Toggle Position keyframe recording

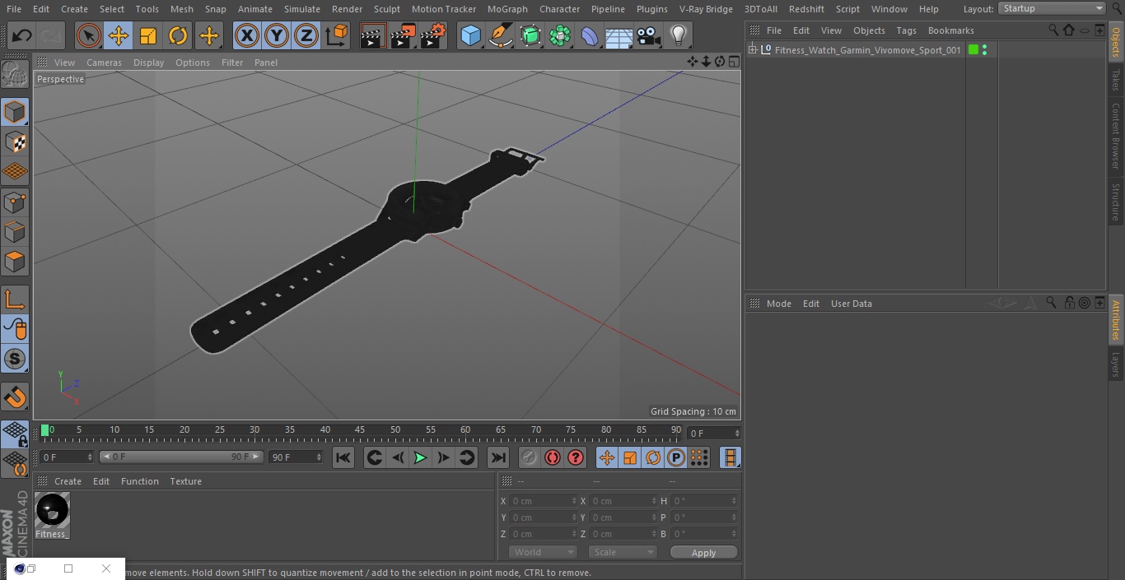coord(607,457)
